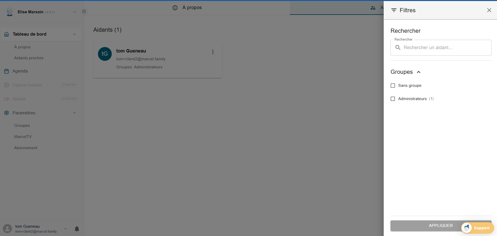Check the Sans groupe checkbox
This screenshot has height=236, width=497.
pos(393,86)
